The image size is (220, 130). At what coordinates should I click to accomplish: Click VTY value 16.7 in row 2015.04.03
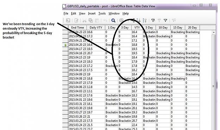(x=137, y=91)
